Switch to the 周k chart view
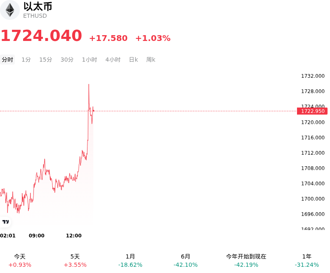The height and width of the screenshot is (273, 330). point(151,60)
